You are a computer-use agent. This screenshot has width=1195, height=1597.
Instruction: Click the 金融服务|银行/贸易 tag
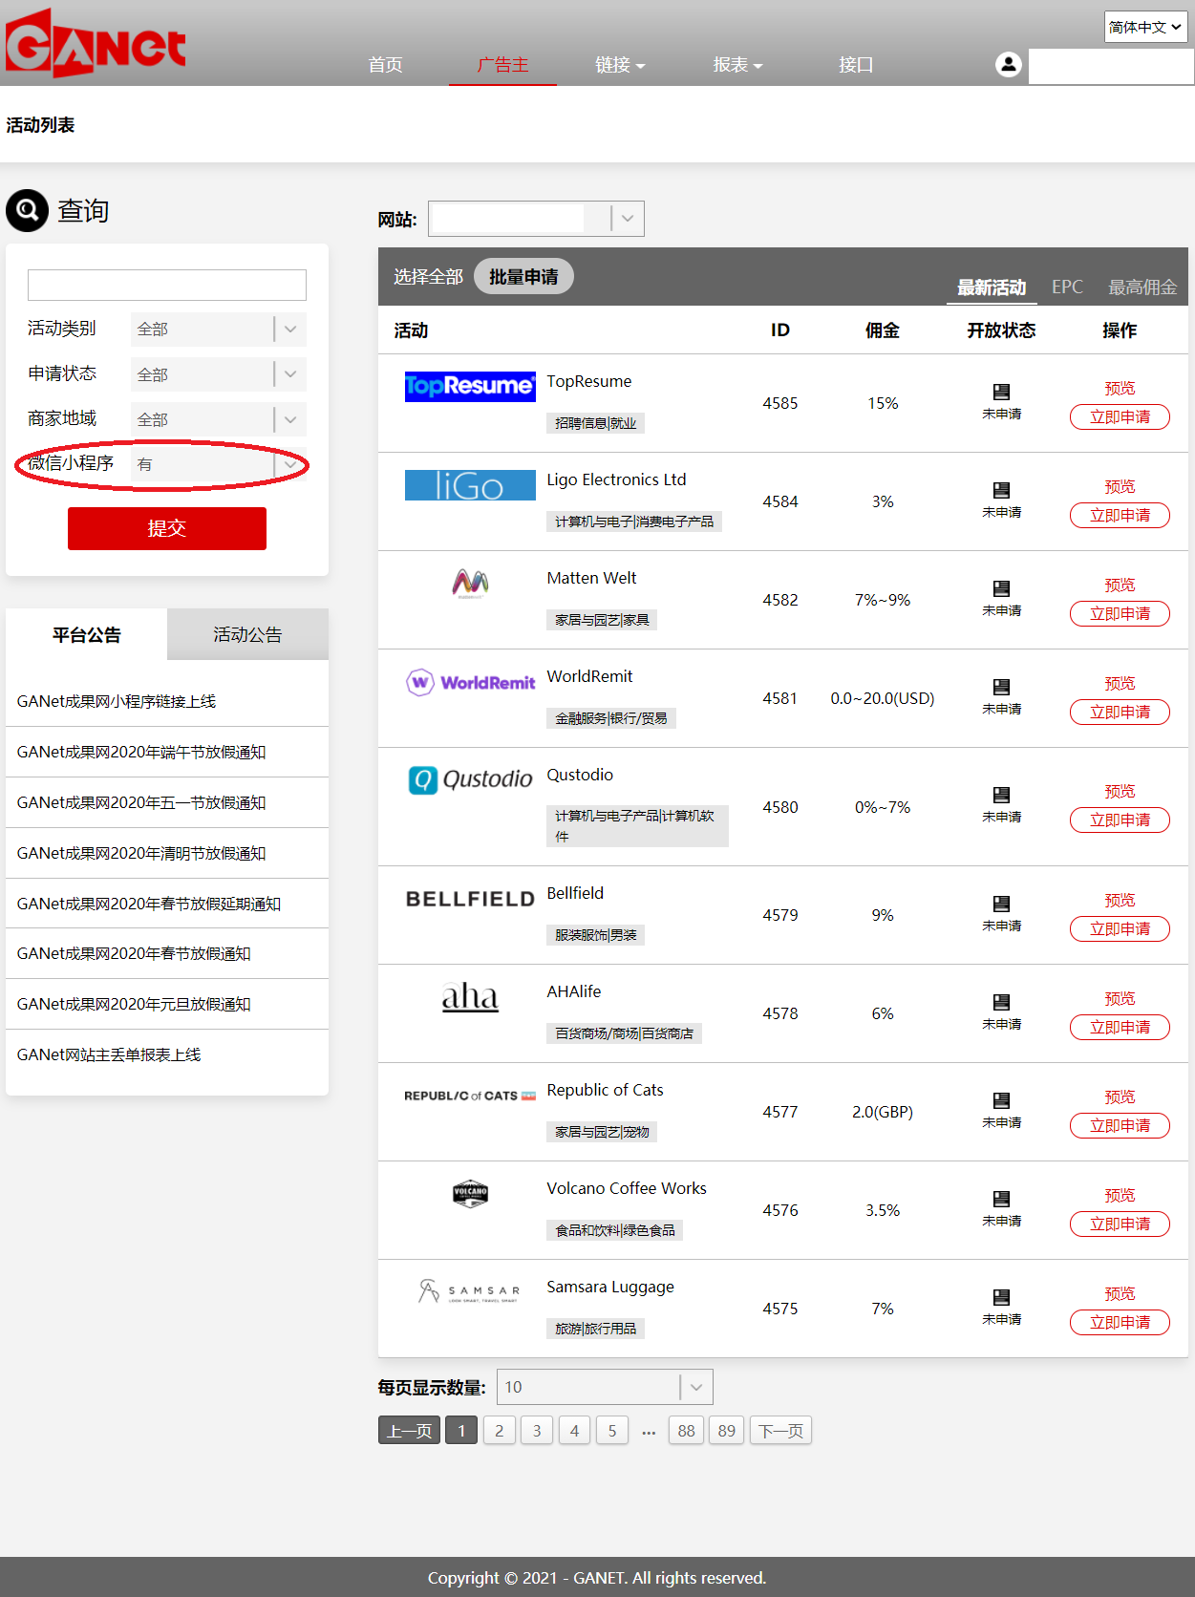point(611,718)
